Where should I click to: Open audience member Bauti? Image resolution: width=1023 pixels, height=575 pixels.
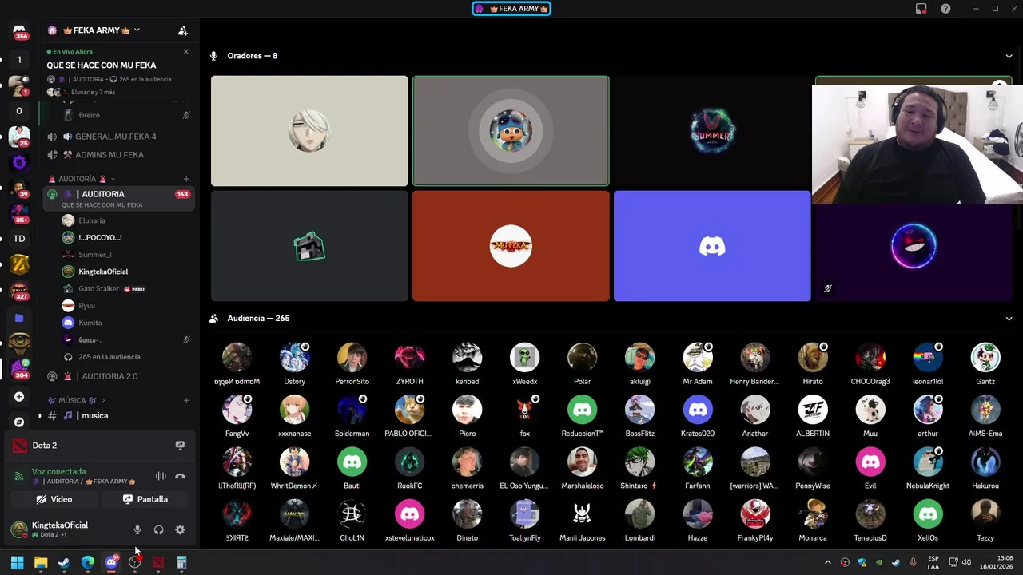pyautogui.click(x=352, y=468)
